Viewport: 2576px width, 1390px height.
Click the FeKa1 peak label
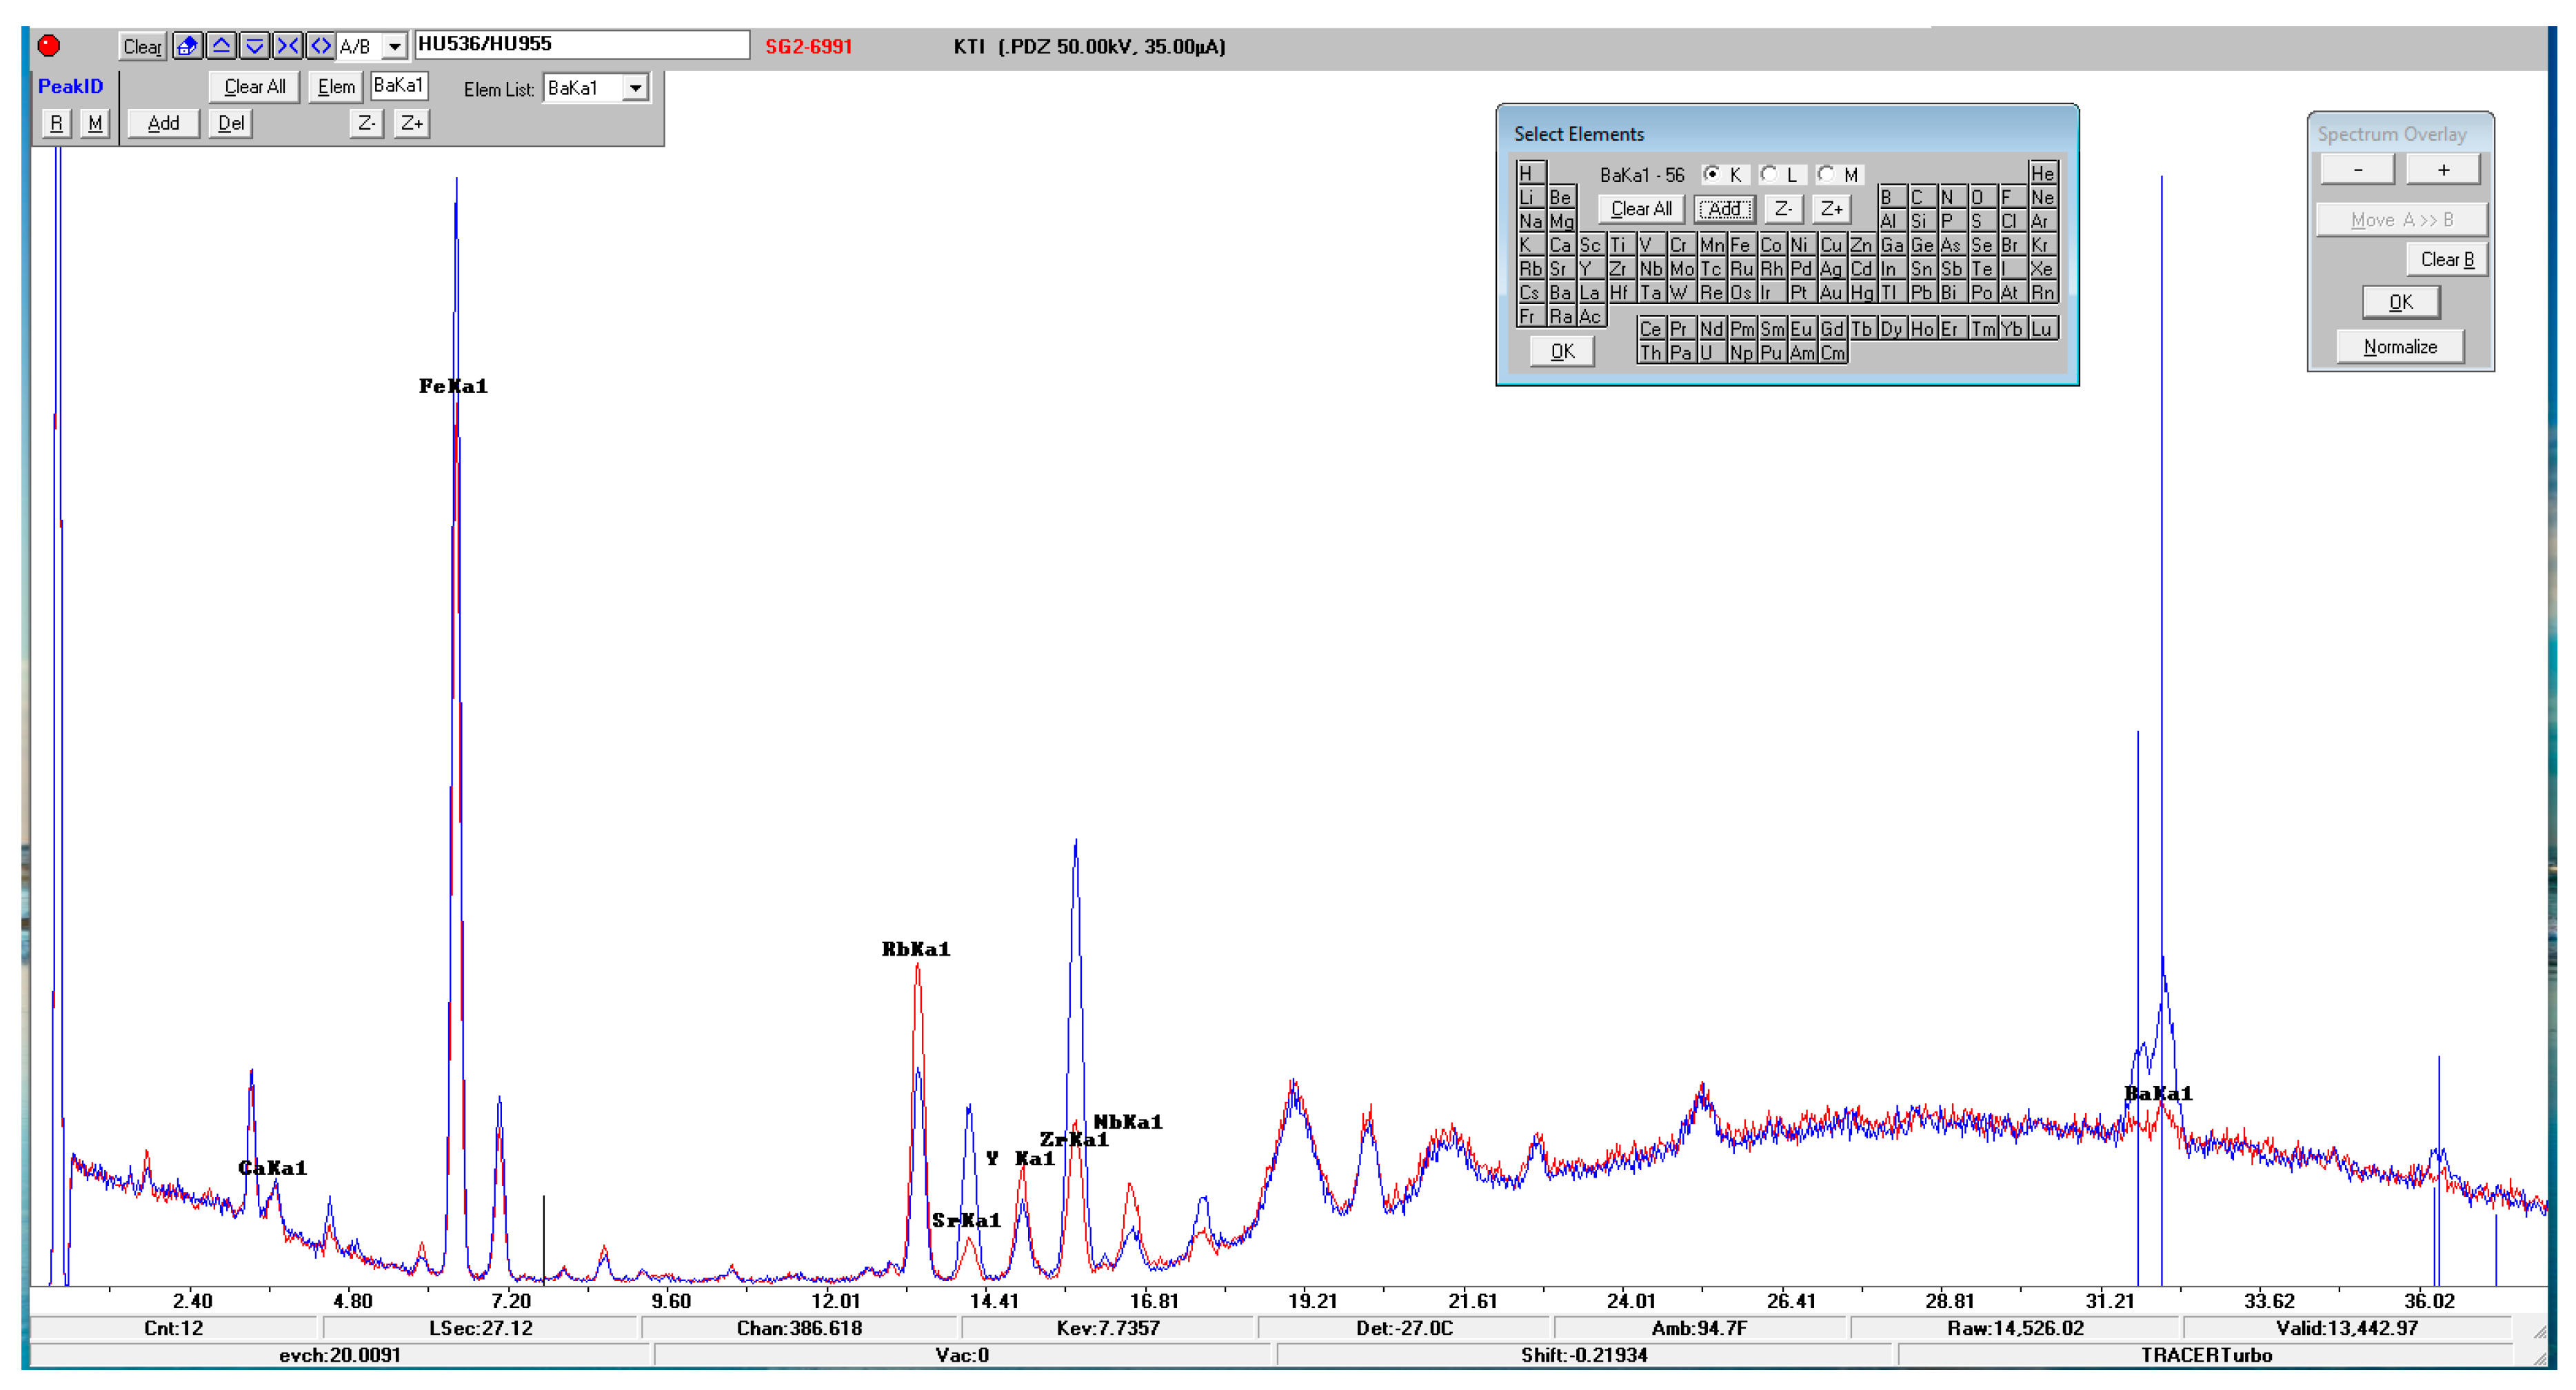453,386
